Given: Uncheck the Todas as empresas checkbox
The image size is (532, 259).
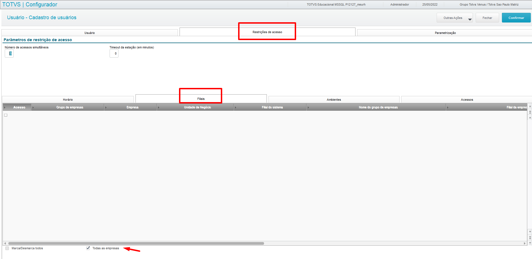Looking at the screenshot, I should (x=88, y=248).
